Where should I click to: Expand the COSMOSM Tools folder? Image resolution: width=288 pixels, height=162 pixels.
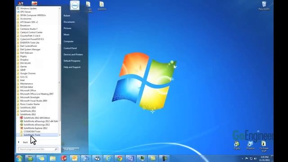pos(32,131)
